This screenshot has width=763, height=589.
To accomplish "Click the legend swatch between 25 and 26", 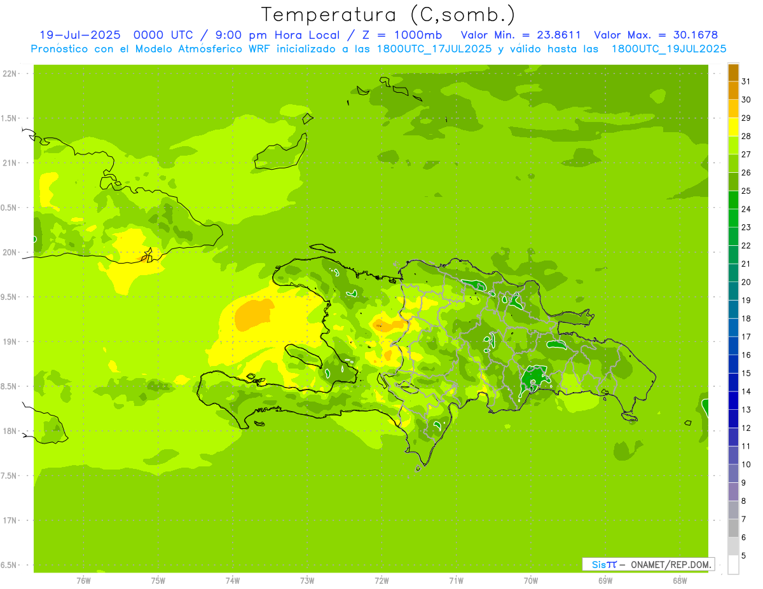I will coord(733,182).
